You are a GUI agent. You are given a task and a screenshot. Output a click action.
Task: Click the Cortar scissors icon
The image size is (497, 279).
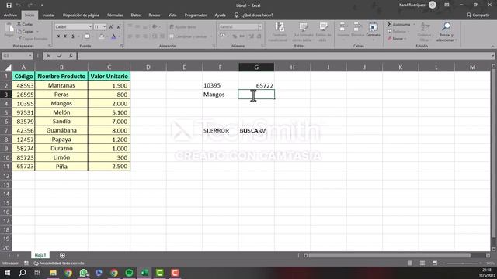coord(19,24)
